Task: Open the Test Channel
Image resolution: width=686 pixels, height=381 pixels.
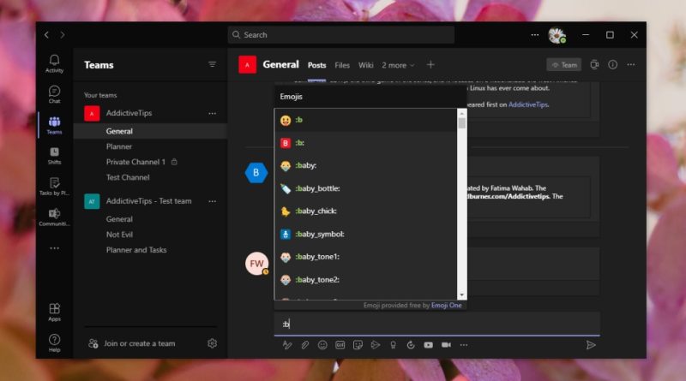Action: [128, 177]
